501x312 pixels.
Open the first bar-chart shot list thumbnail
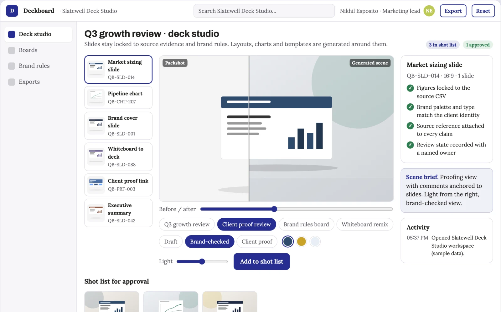pyautogui.click(x=112, y=302)
